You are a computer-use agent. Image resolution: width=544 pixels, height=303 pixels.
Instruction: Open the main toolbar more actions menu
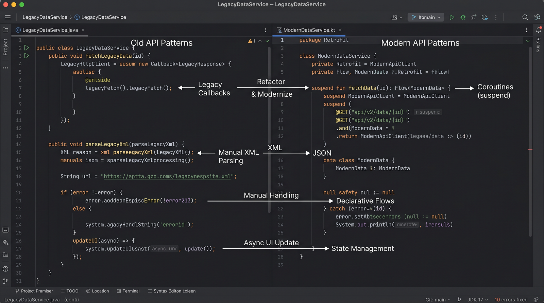pyautogui.click(x=496, y=17)
